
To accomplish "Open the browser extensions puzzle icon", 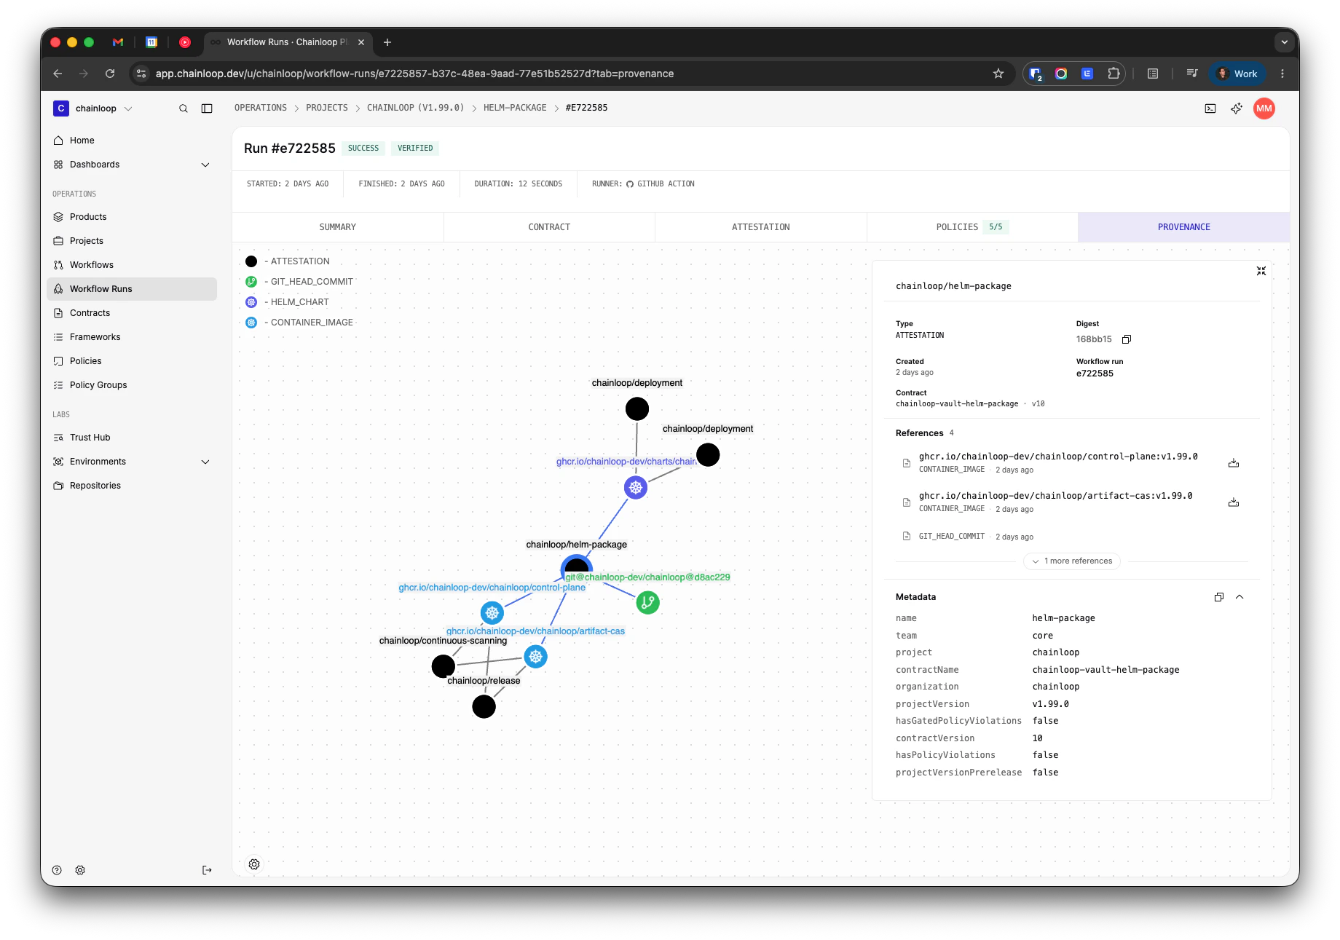I will (1114, 74).
